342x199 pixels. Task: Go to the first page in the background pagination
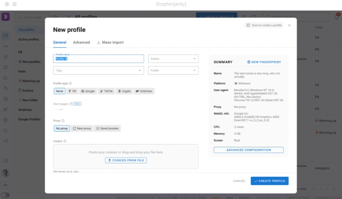[x=314, y=189]
